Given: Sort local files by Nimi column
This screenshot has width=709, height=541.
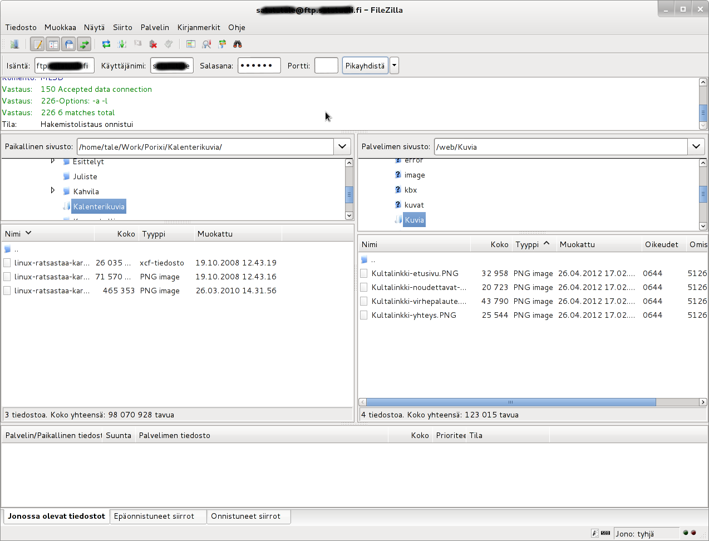Looking at the screenshot, I should [x=48, y=234].
